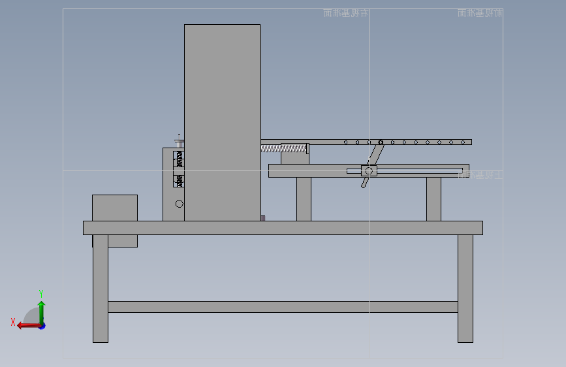Screen dimensions: 566x367
Task: Select the round hole on the side plate
Action: [x=179, y=204]
